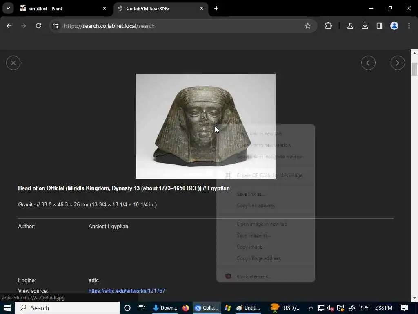Viewport: 418px width, 314px height.
Task: Select the CollabVM SearXNG tab
Action: (x=161, y=9)
